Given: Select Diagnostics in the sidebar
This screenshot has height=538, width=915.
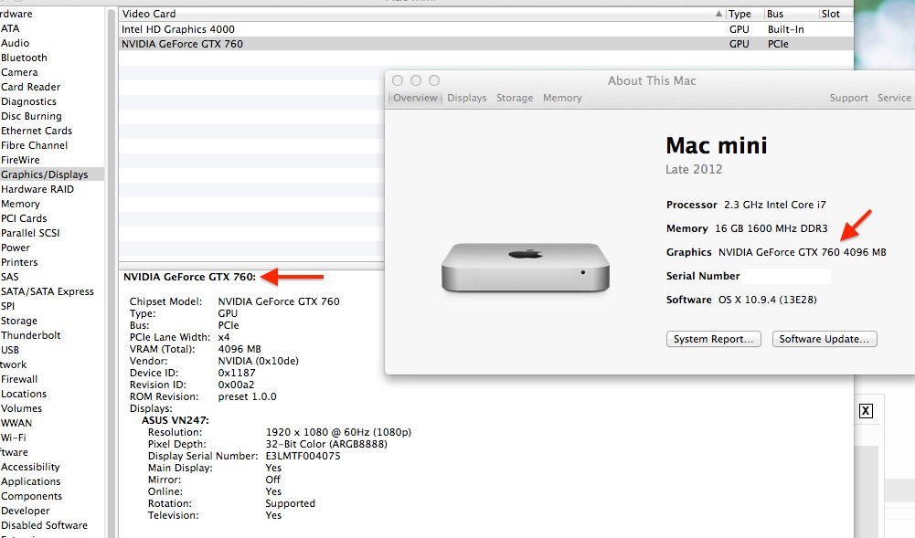Looking at the screenshot, I should pos(28,101).
